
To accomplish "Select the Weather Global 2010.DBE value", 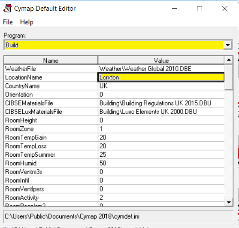I will pos(161,69).
